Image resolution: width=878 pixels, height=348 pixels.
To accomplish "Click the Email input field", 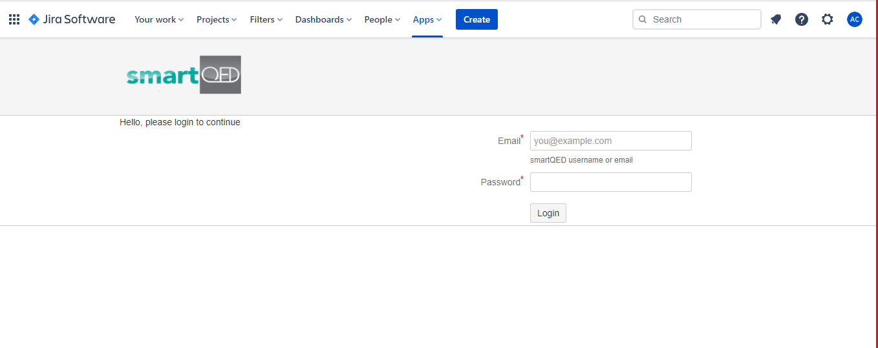I will click(611, 141).
